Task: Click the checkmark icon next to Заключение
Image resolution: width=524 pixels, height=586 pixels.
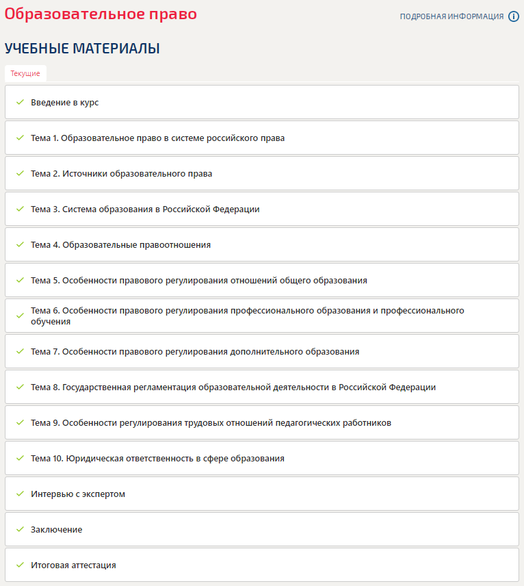Action: pos(21,529)
